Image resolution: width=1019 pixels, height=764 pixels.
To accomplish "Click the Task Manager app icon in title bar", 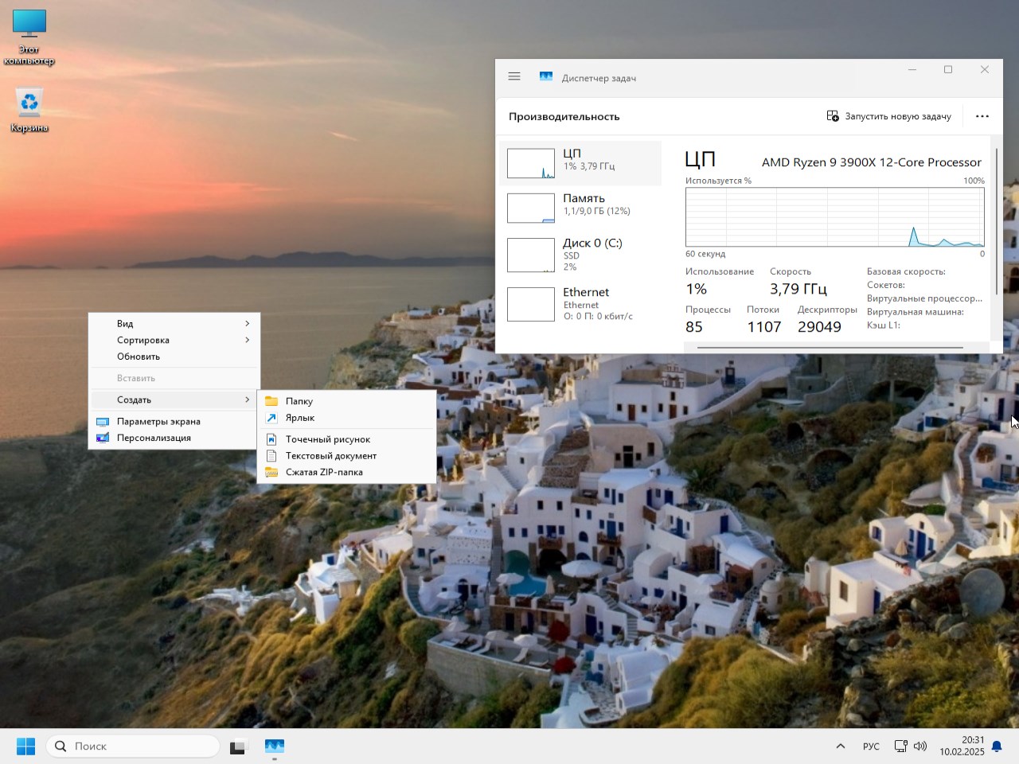I will (546, 76).
